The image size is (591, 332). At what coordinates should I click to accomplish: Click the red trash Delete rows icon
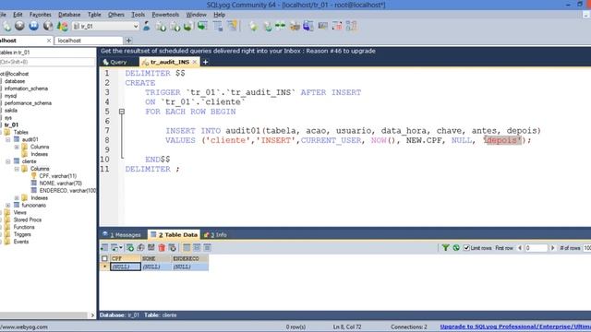162,247
